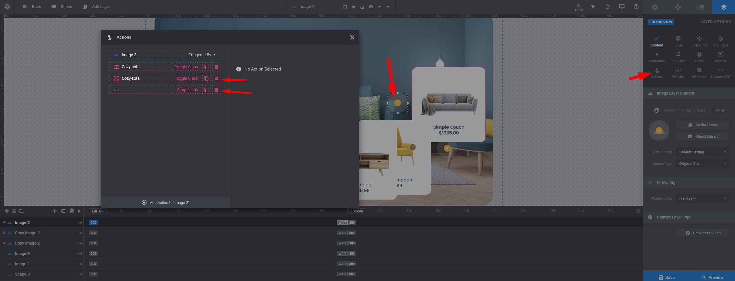735x281 pixels.
Task: Open the Loop Layer settings
Action: [x=678, y=57]
